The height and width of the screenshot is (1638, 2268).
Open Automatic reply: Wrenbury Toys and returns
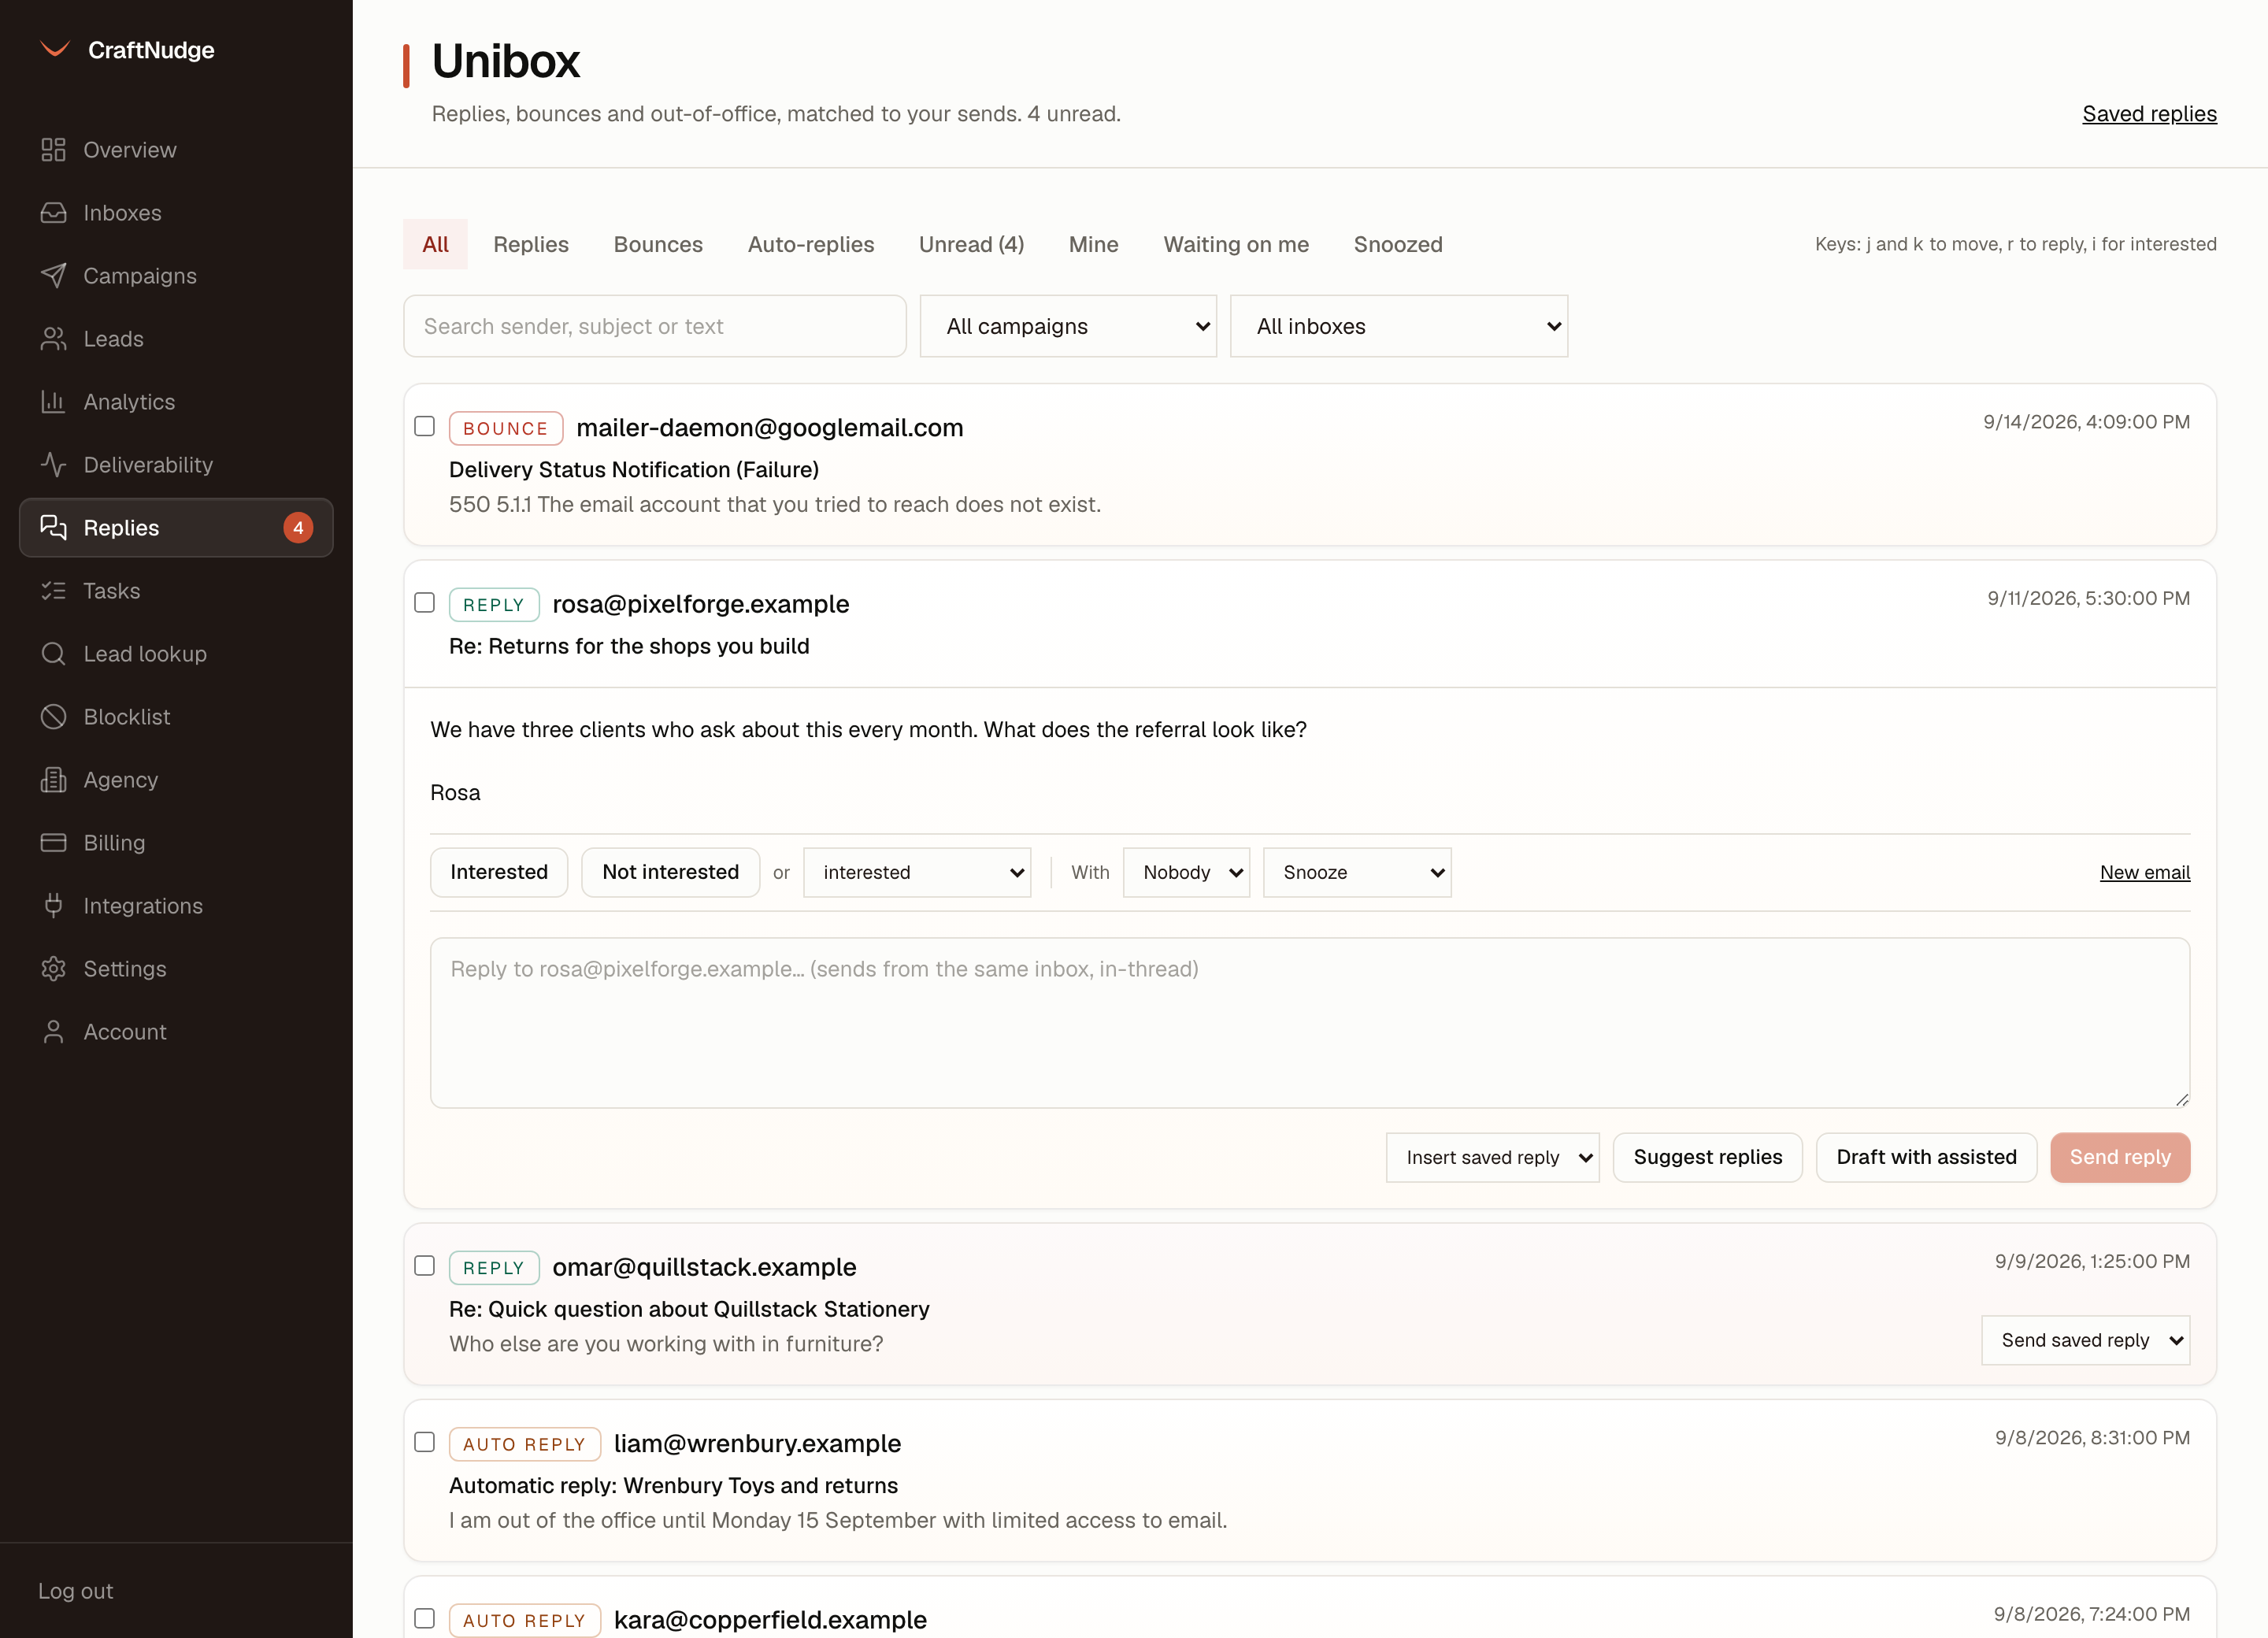point(673,1485)
